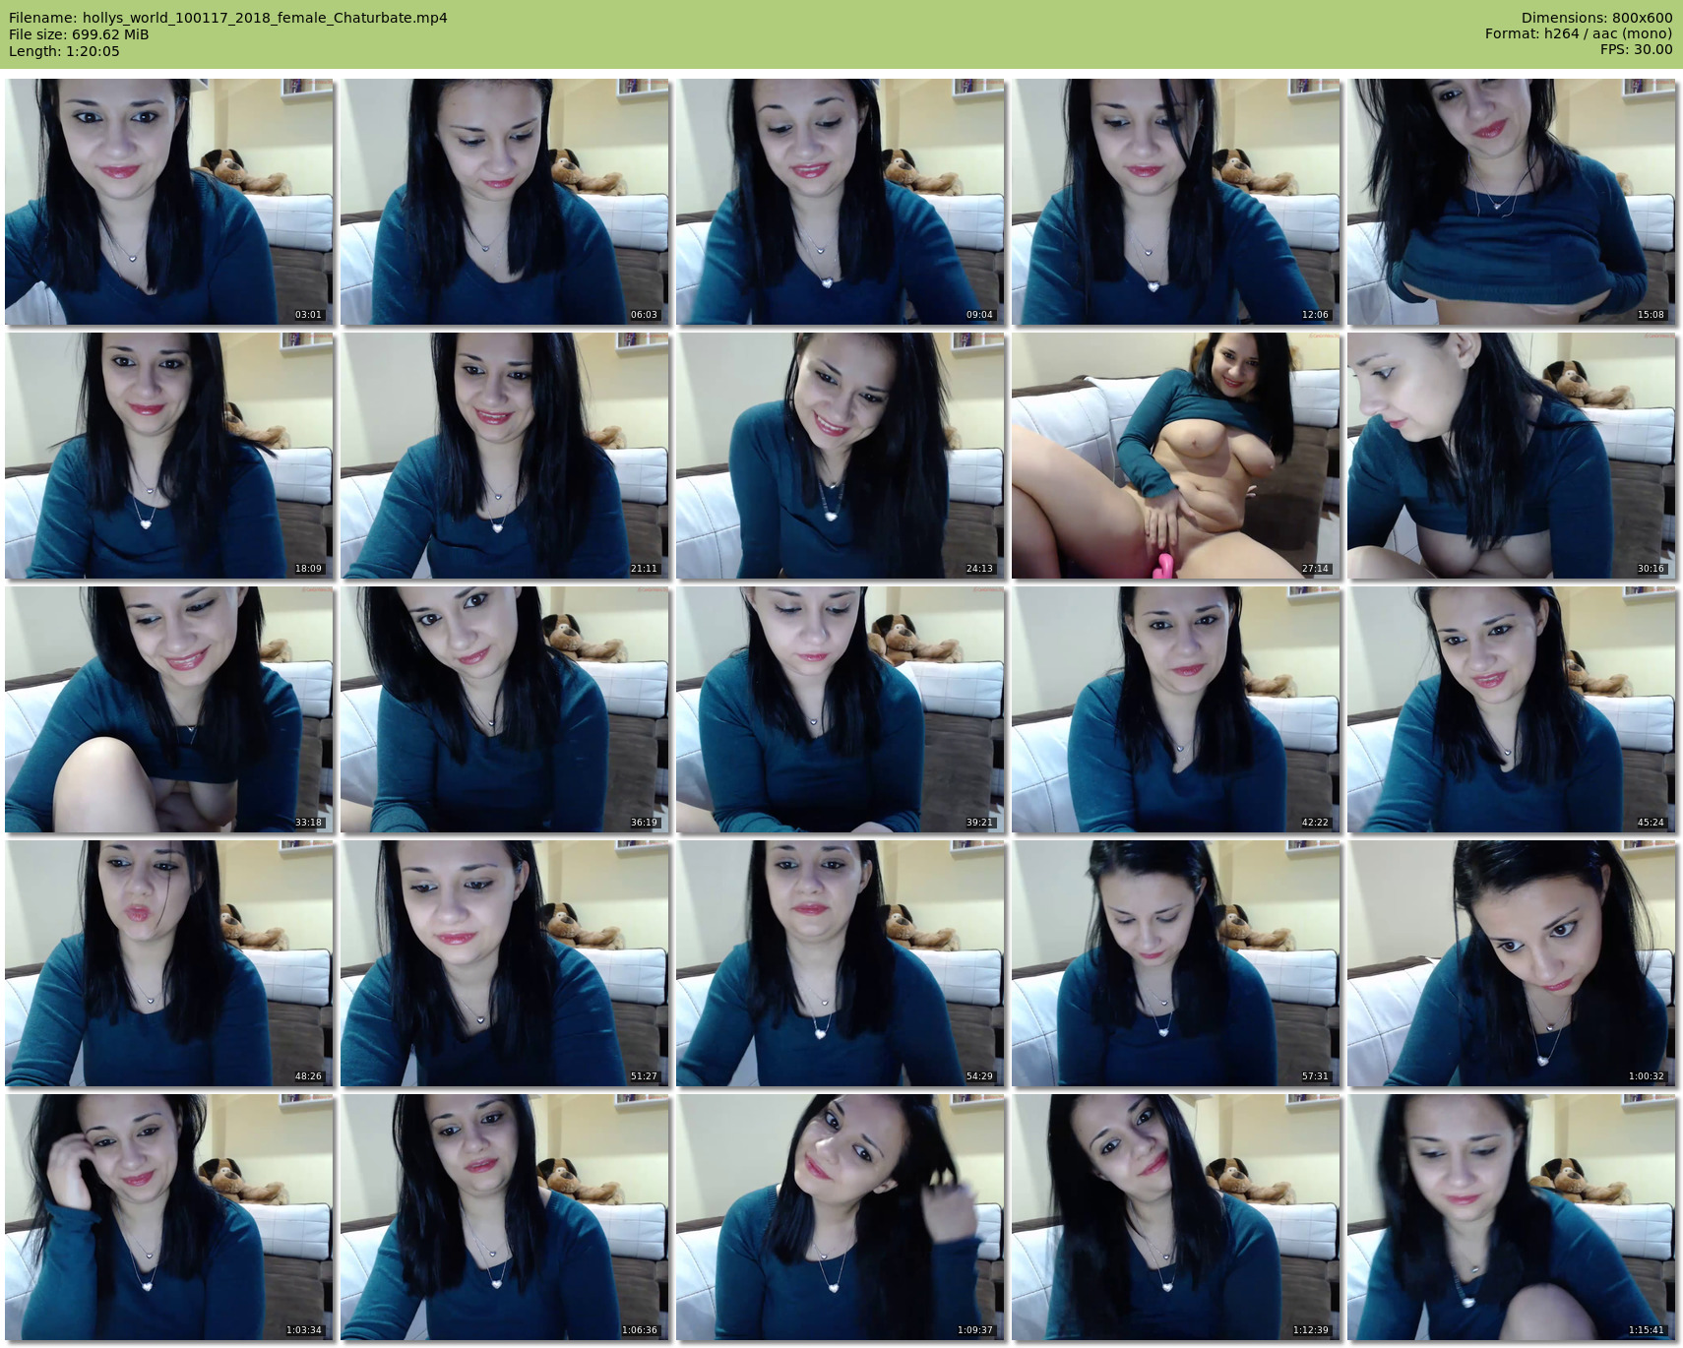Click the thumbnail timestamped 03:01

point(169,202)
